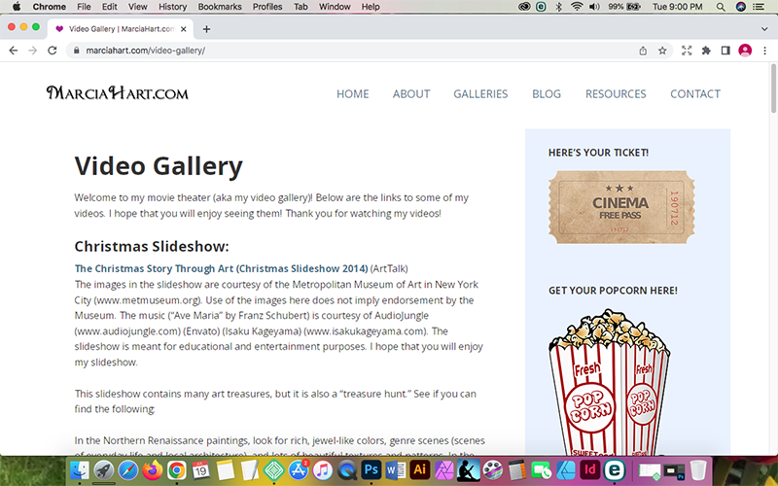The image size is (778, 486).
Task: Reload the page with the refresh icon
Action: [x=53, y=51]
